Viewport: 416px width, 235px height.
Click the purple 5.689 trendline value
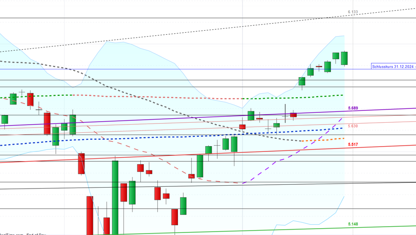coord(353,108)
